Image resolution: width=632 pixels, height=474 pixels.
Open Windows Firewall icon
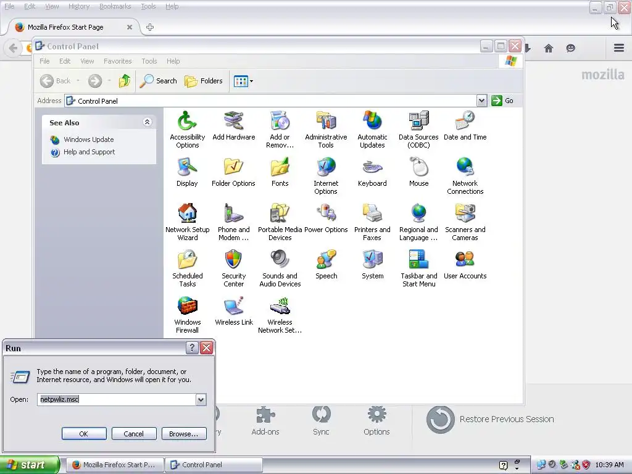187,315
